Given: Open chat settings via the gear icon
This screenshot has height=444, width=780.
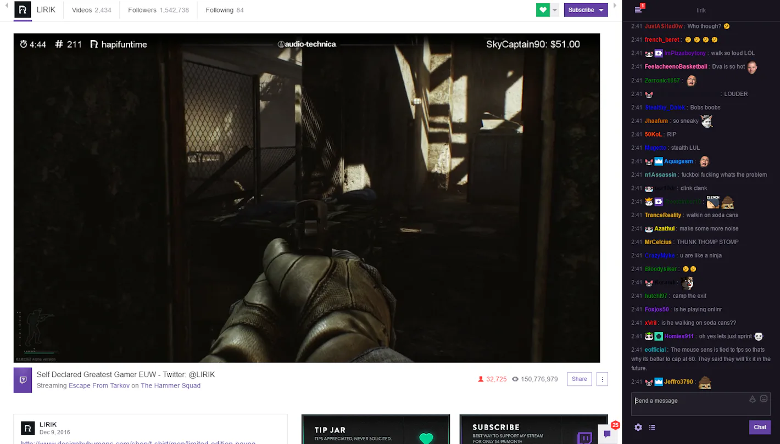Looking at the screenshot, I should (638, 427).
